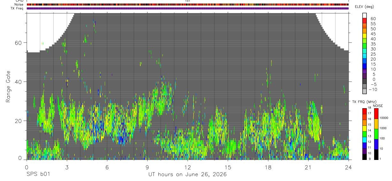Screen dimensions: 392x181
Task: Click the UT hours on June 26, 2026 title
Action: [x=187, y=175]
